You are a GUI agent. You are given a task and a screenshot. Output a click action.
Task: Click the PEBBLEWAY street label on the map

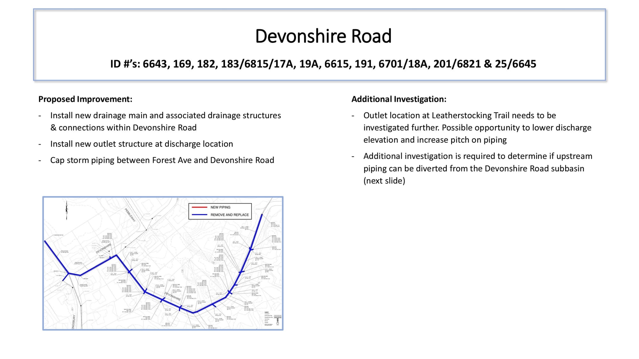click(x=130, y=215)
